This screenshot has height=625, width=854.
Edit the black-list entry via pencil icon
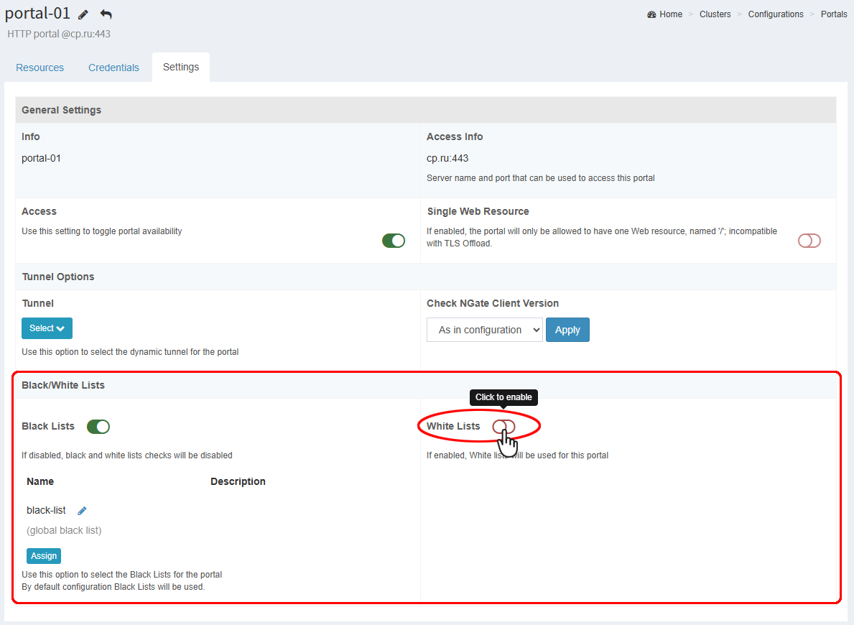coord(82,511)
